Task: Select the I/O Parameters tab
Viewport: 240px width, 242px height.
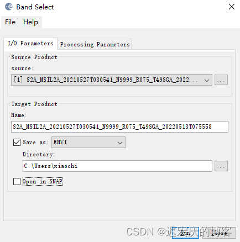Action: coord(30,44)
